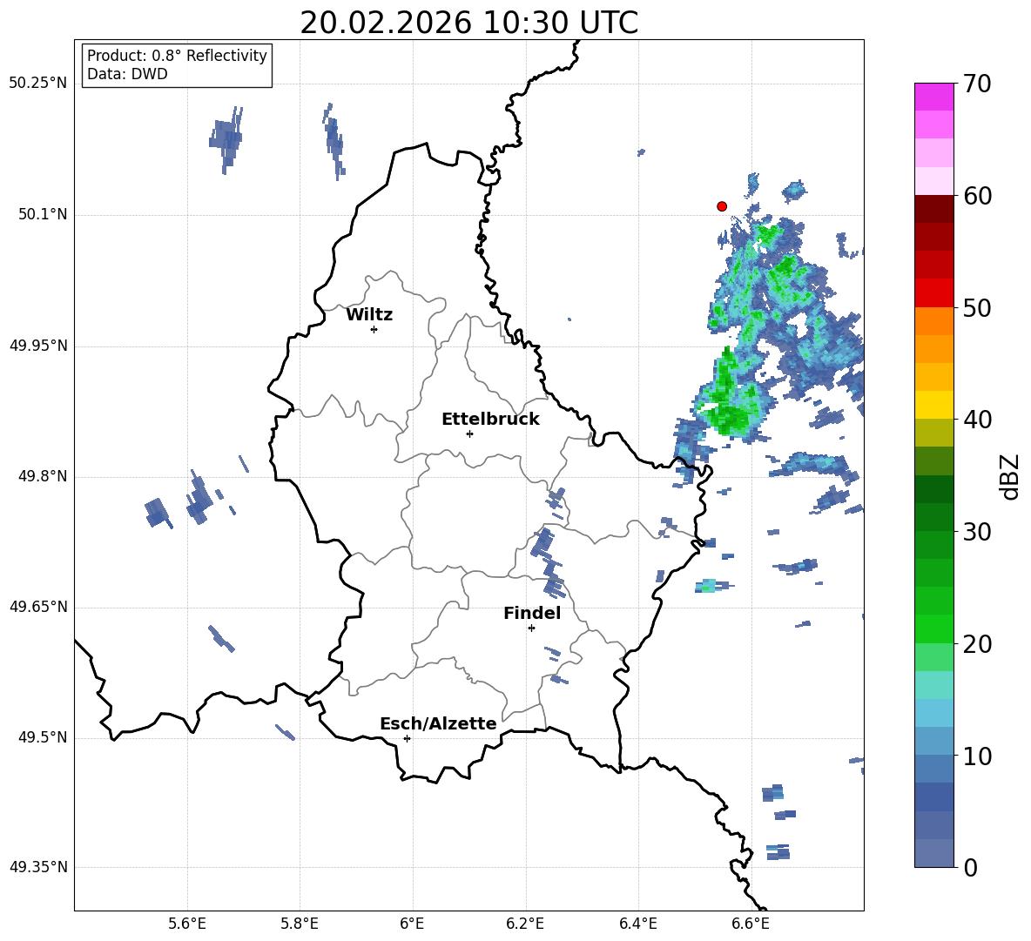Click the Ettelbruck location cross marker

pyautogui.click(x=469, y=434)
